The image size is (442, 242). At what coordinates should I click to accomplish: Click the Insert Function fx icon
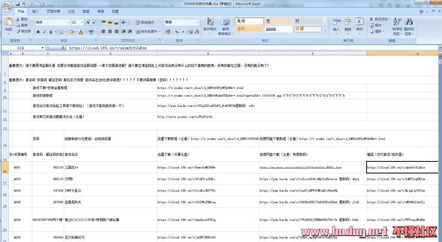[62, 47]
